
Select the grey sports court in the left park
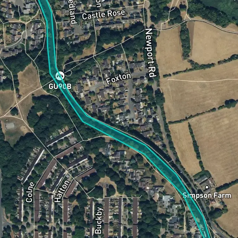pos(10,126)
